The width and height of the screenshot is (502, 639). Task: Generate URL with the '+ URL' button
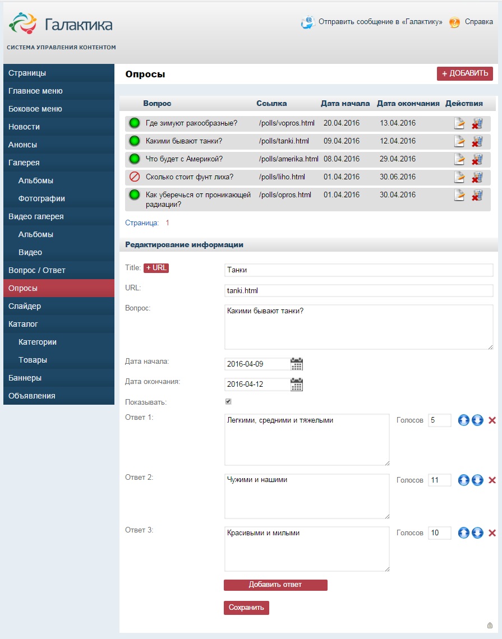tap(156, 268)
